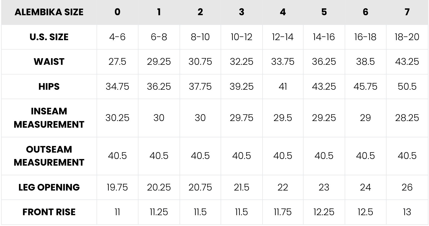Select front rise value 12.25
Viewport: 429px width, 226px height.
[324, 212]
